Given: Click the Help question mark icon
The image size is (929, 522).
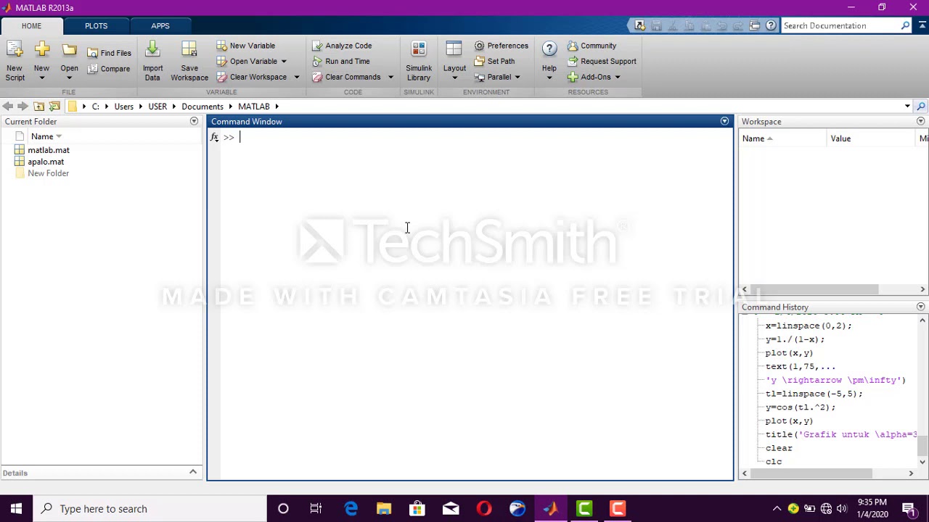Looking at the screenshot, I should point(549,50).
